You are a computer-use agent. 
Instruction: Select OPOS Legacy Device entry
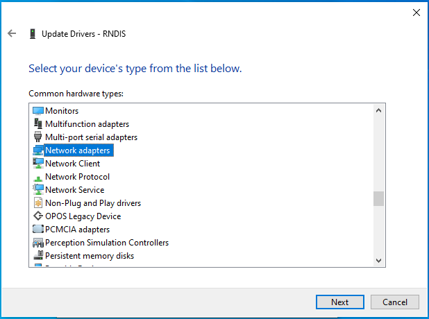[x=83, y=216]
